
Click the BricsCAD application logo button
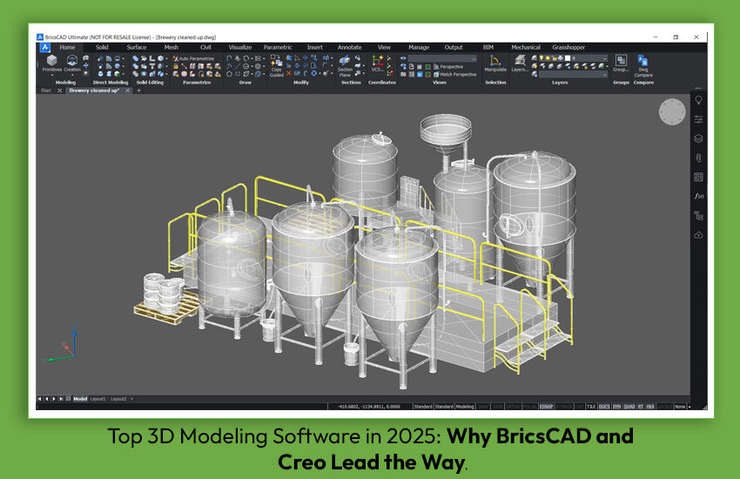point(44,47)
